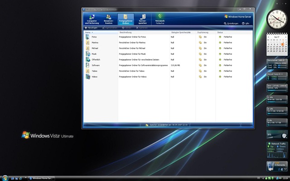
Task: Click Hinzufügen to add a shared folder
Action: [91, 28]
